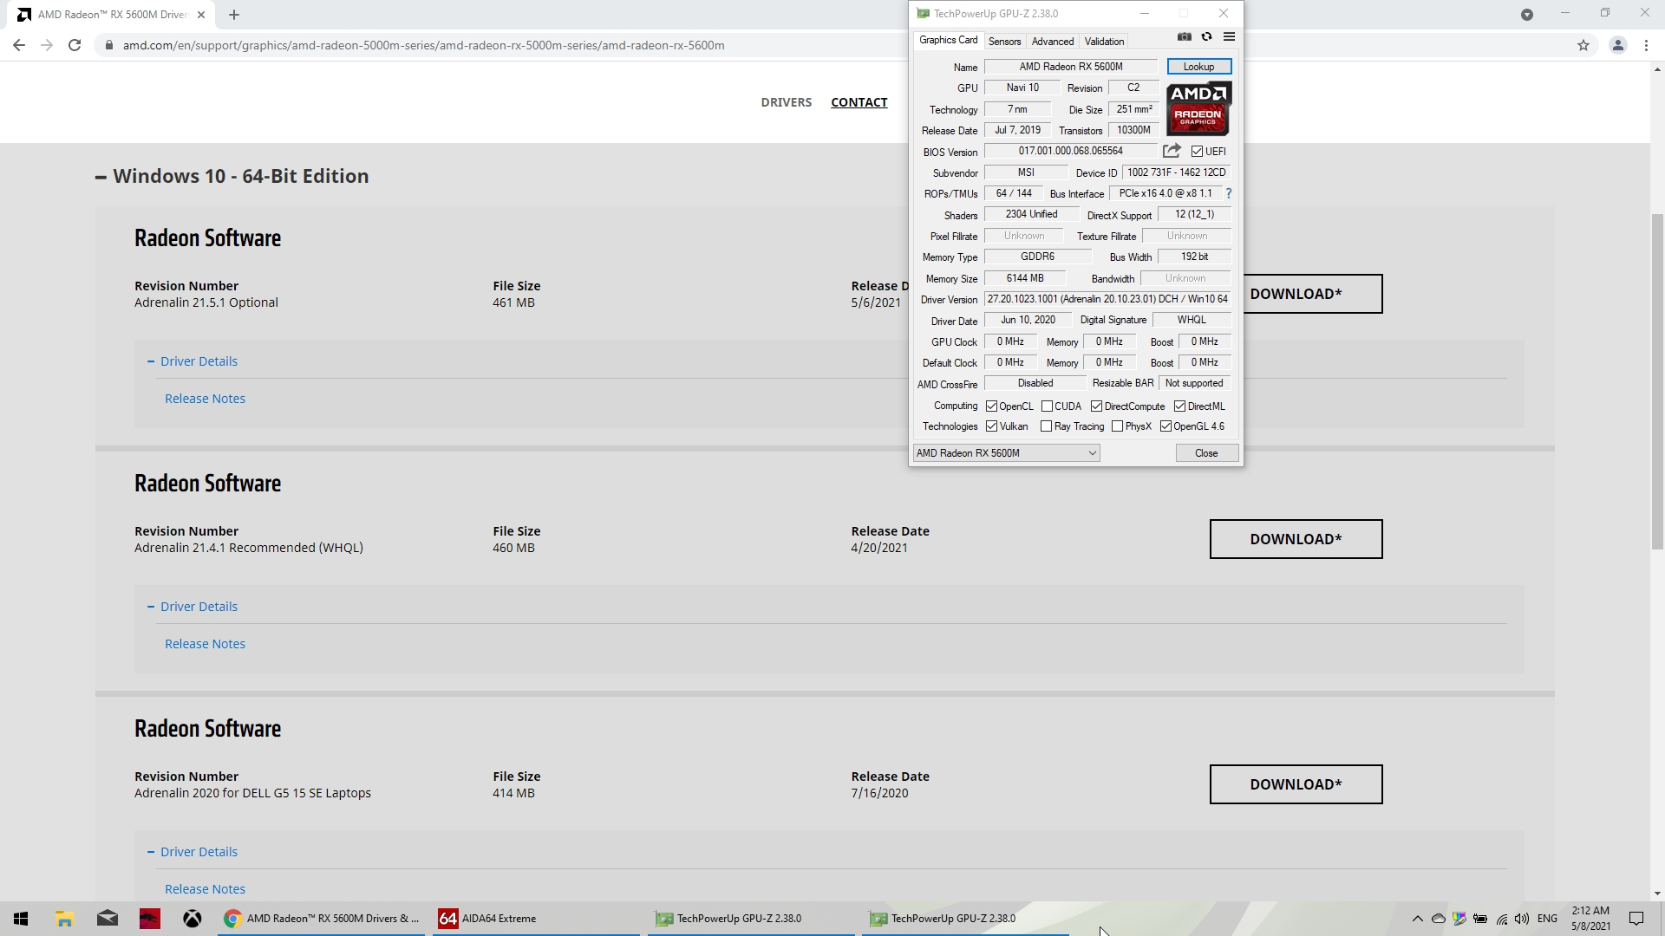The image size is (1665, 936).
Task: Switch to the Sensors tab
Action: (1004, 42)
